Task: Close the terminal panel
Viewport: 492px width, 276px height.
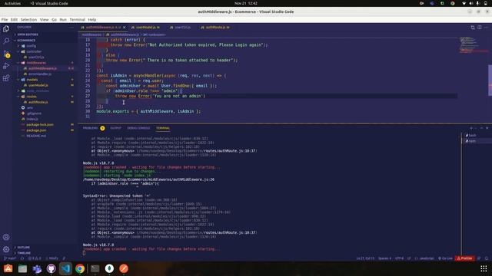Action: [487, 128]
